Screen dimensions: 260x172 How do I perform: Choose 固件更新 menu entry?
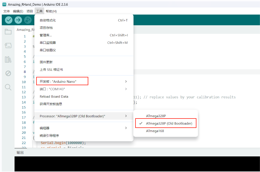coord(84,62)
